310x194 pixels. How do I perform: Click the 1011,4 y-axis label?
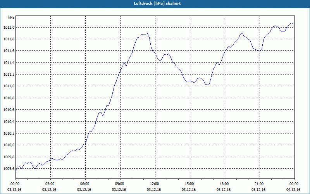point(9,63)
